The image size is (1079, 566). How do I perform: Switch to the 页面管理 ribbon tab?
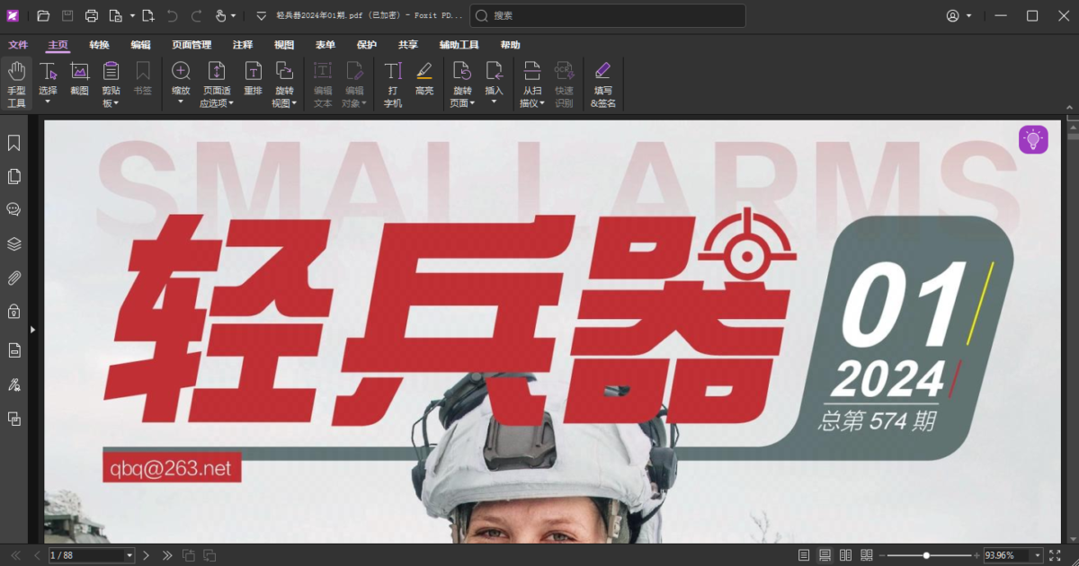[x=192, y=44]
